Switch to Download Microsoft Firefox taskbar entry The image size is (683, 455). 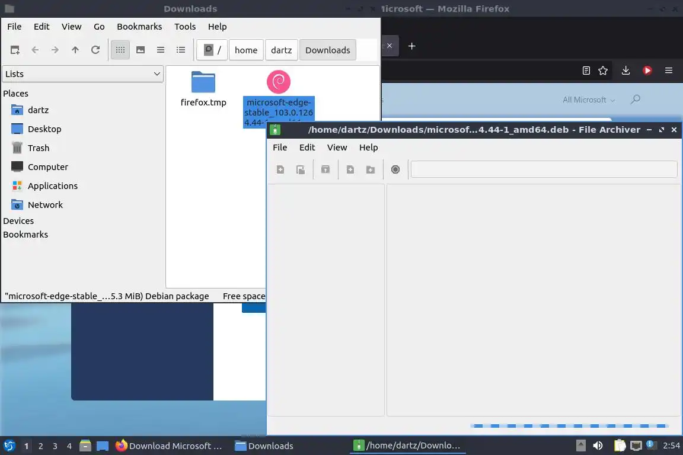[169, 446]
